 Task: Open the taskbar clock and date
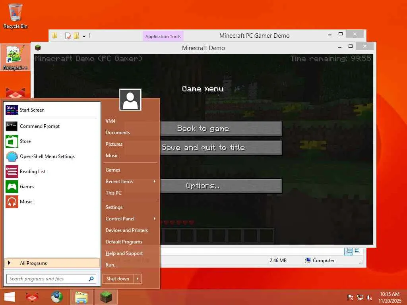pyautogui.click(x=390, y=297)
